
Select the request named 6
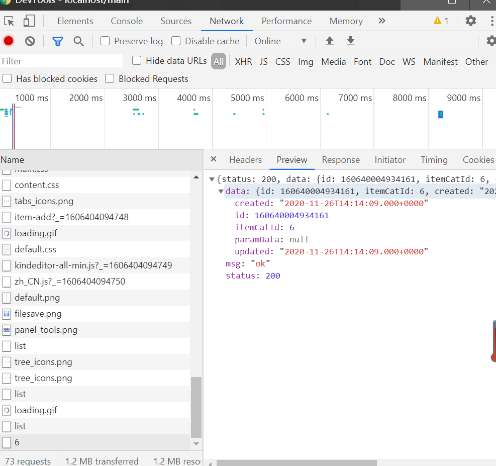[x=95, y=442]
